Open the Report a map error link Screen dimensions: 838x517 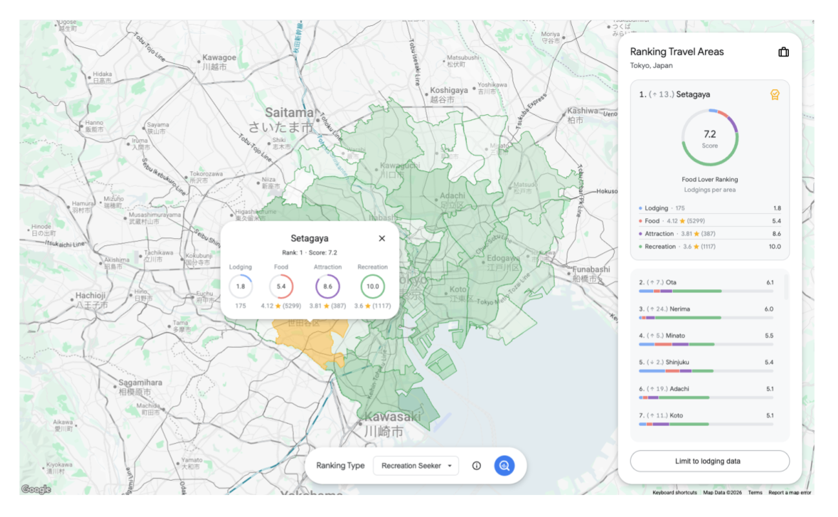pyautogui.click(x=789, y=492)
